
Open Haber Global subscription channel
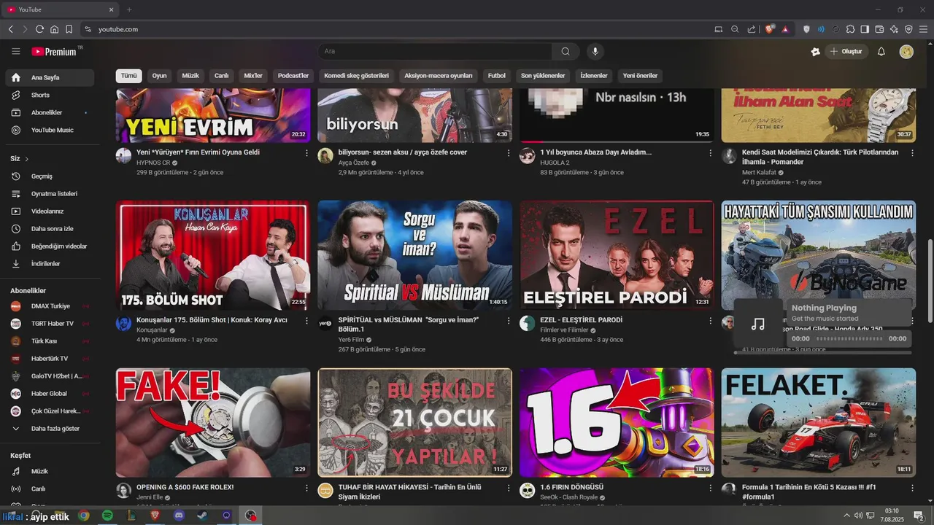pyautogui.click(x=50, y=394)
